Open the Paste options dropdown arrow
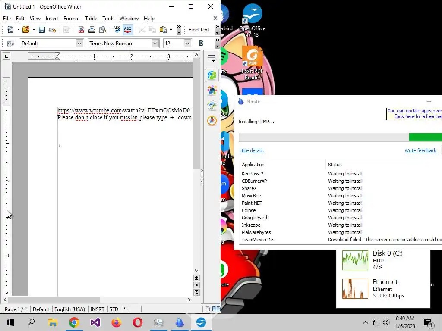This screenshot has height=331, width=442. [171, 30]
